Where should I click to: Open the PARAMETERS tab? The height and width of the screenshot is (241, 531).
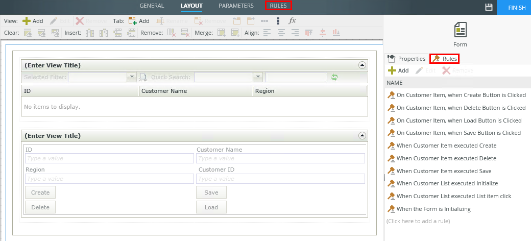tap(236, 6)
